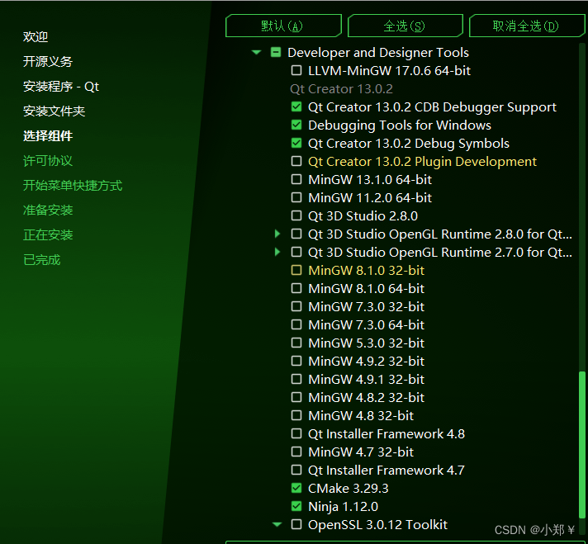Check the MinGW 7.3.0 32-bit checkbox
Image resolution: width=588 pixels, height=544 pixels.
click(296, 307)
